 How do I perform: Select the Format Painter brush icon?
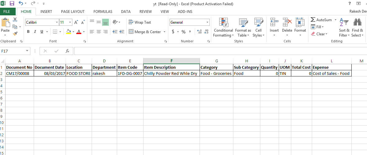click(x=15, y=34)
